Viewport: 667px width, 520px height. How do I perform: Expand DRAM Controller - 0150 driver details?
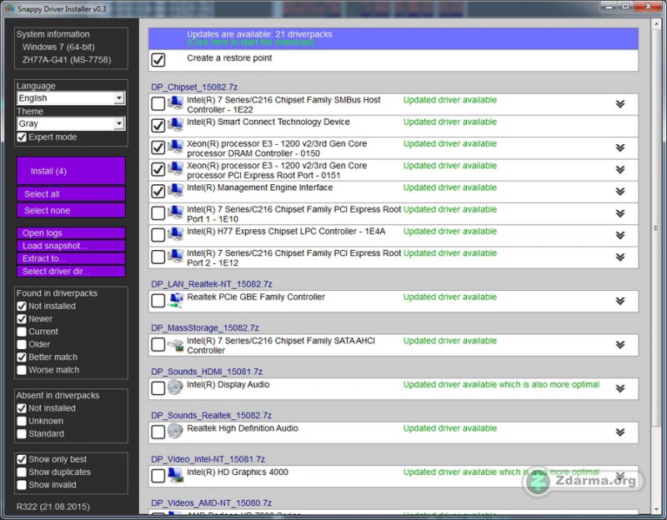click(x=620, y=147)
